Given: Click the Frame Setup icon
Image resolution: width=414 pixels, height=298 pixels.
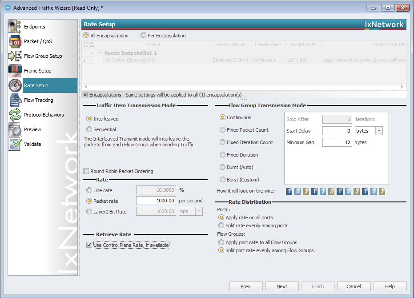Looking at the screenshot, I should [15, 71].
